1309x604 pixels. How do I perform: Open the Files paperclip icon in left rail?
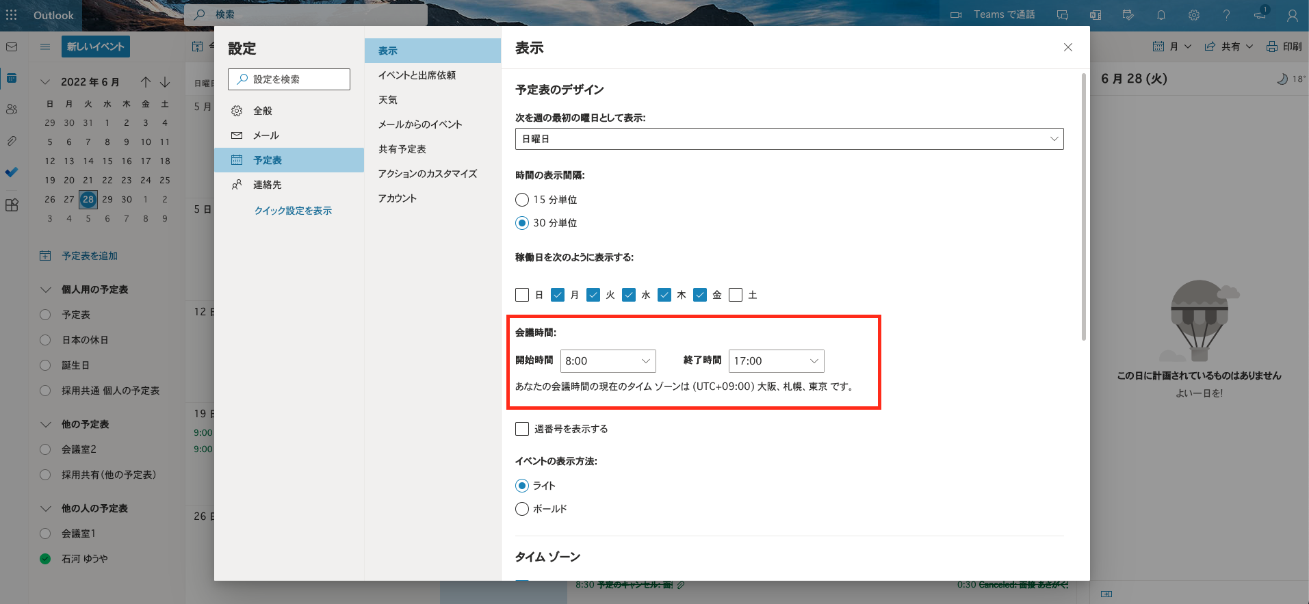(12, 141)
